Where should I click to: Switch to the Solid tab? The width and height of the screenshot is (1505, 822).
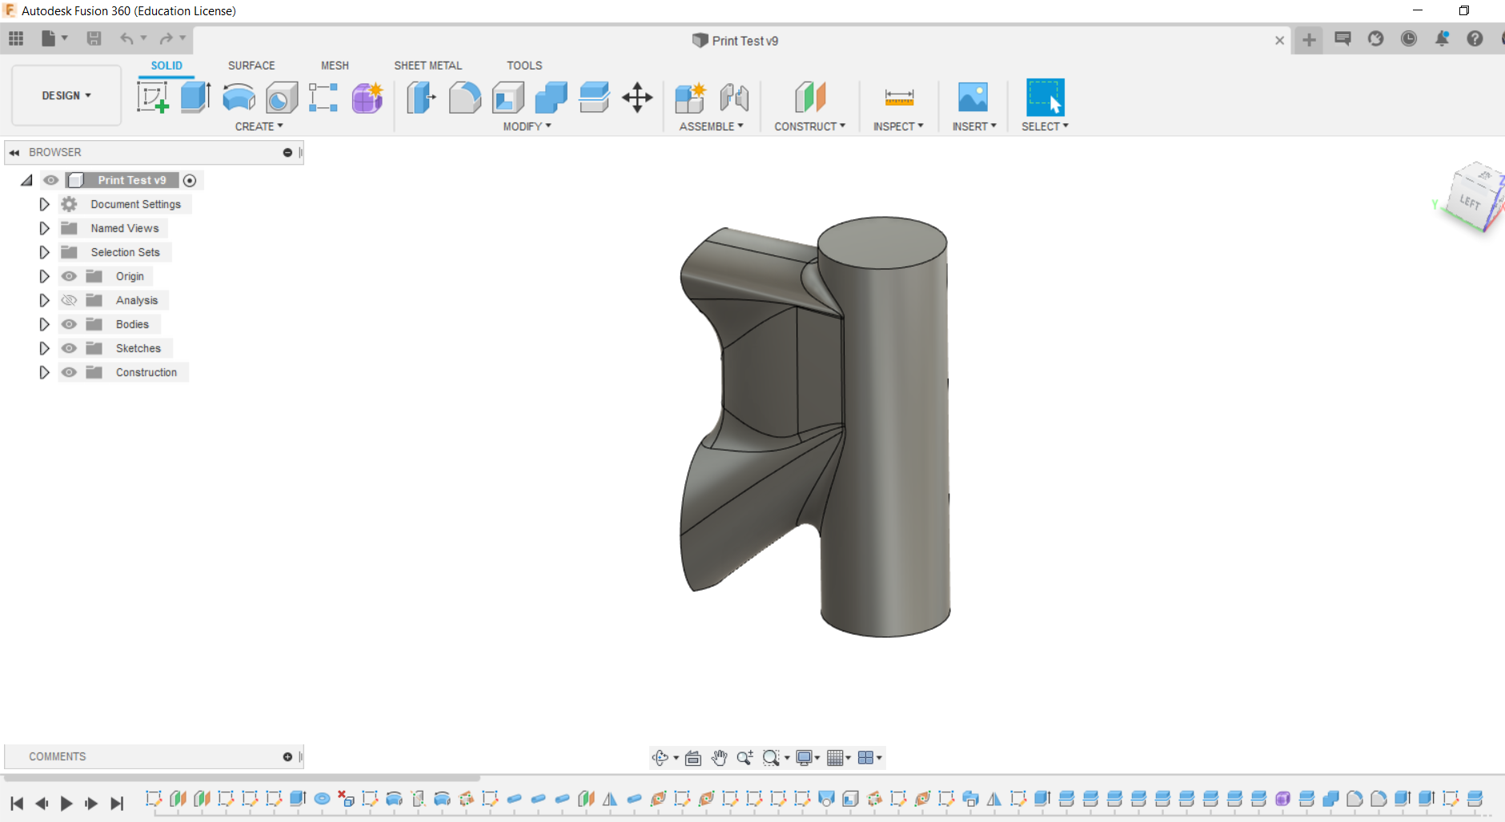point(167,66)
